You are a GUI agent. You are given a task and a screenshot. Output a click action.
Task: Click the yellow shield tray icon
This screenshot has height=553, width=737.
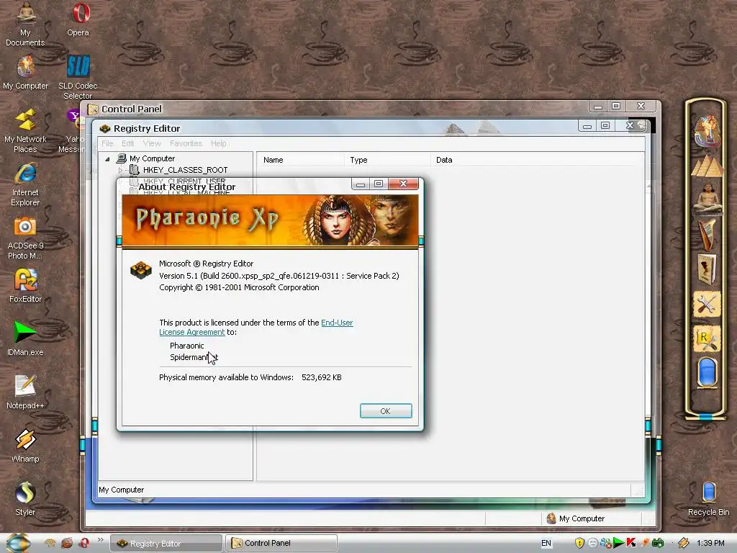[579, 543]
